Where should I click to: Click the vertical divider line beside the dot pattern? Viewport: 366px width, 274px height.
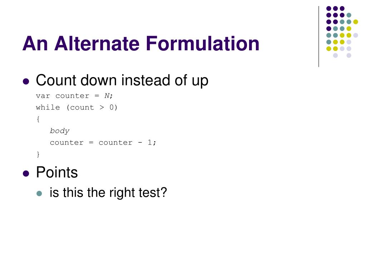318,37
